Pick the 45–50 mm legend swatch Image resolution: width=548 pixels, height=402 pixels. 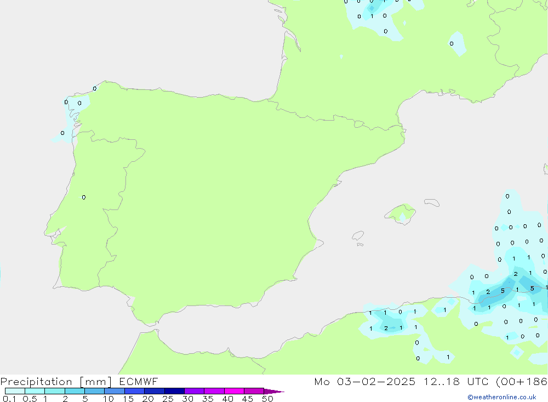pyautogui.click(x=254, y=391)
